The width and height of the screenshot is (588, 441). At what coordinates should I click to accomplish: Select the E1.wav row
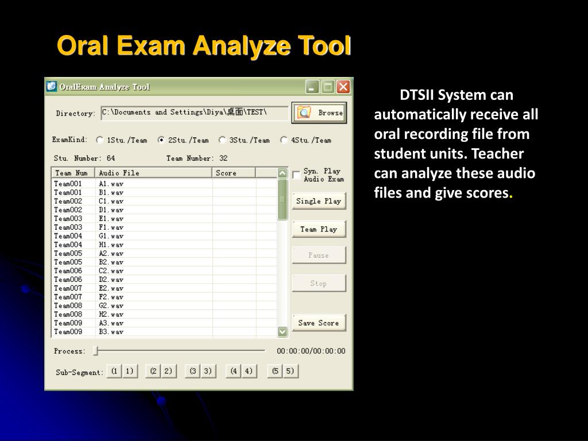[164, 219]
